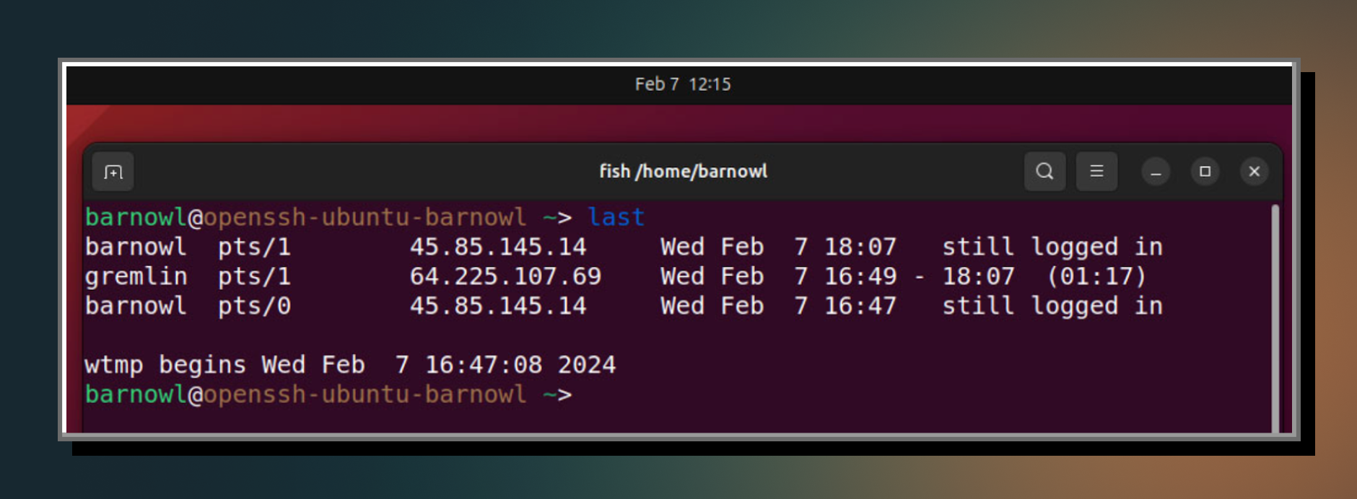The image size is (1357, 499).
Task: Click the fish /home/barnowl window title
Action: click(x=683, y=172)
